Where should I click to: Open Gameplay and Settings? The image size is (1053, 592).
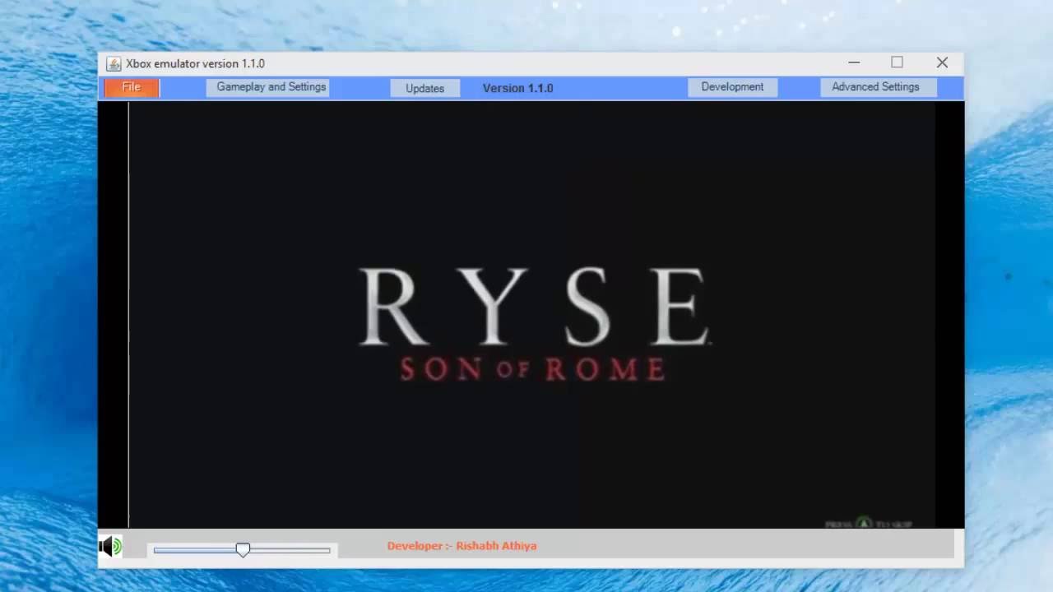point(268,87)
